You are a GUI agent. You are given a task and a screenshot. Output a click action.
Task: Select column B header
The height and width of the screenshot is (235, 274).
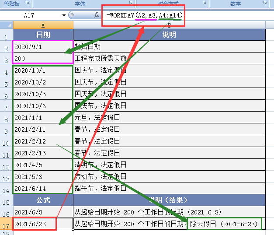tap(169, 25)
